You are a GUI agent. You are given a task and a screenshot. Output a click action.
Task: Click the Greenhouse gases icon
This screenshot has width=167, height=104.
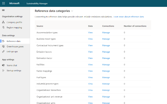[x=3, y=46]
